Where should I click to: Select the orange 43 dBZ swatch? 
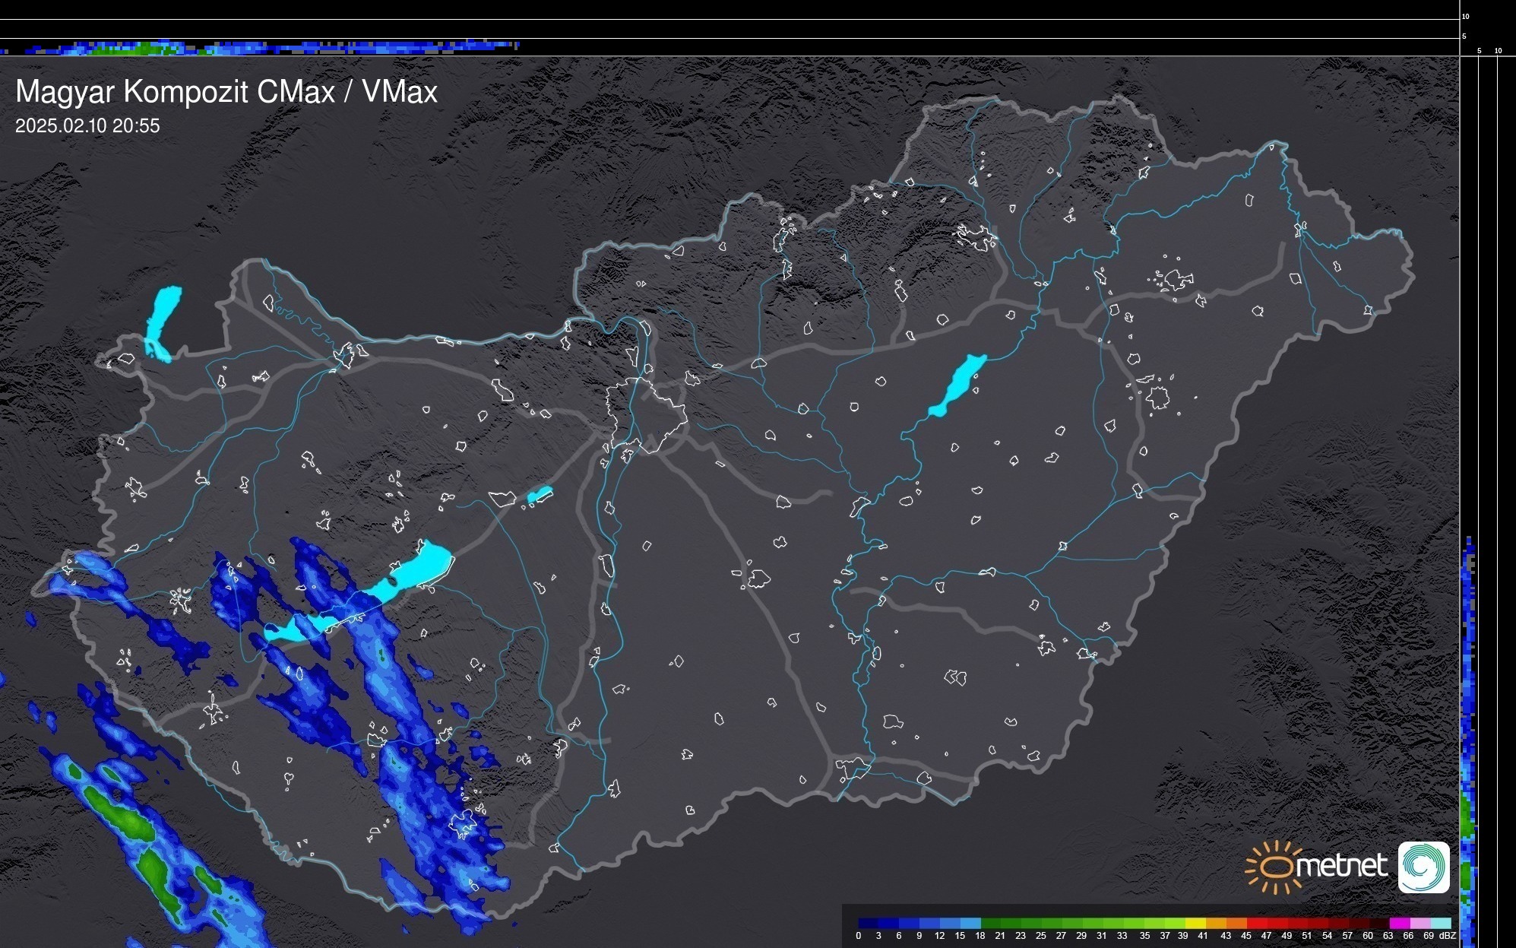click(1236, 923)
